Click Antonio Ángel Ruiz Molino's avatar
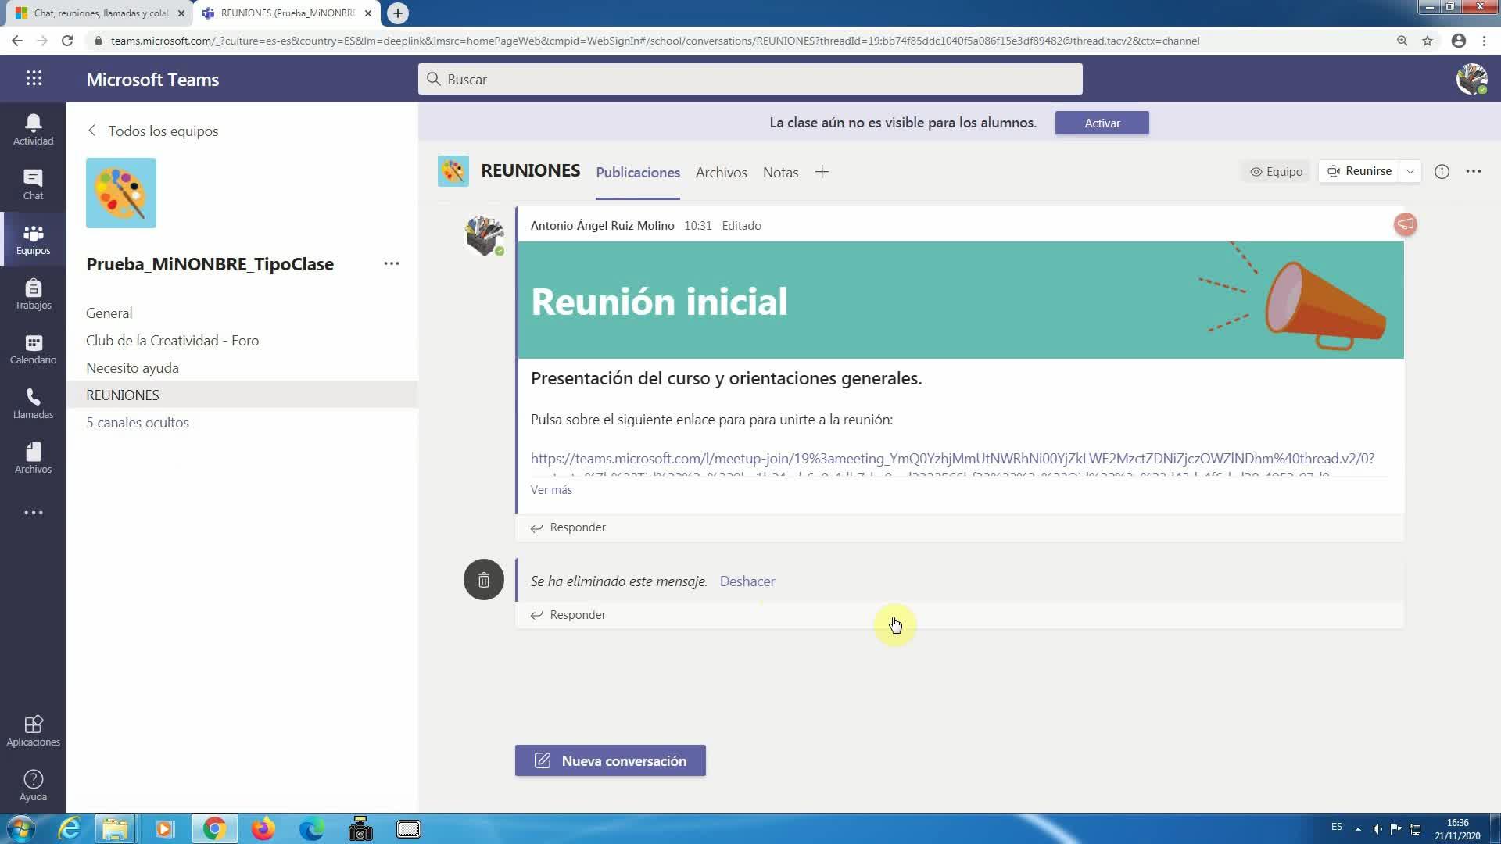This screenshot has height=844, width=1501. [x=484, y=236]
